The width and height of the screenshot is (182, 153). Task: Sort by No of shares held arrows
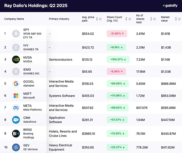(x=151, y=19)
